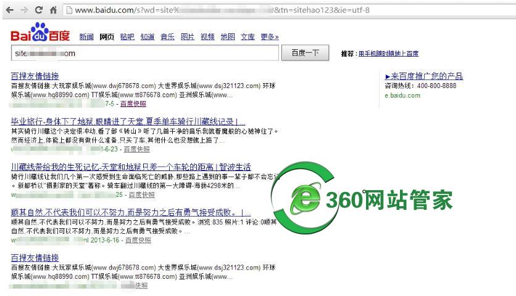
Task: Select the 网页 tab
Action: pyautogui.click(x=107, y=37)
